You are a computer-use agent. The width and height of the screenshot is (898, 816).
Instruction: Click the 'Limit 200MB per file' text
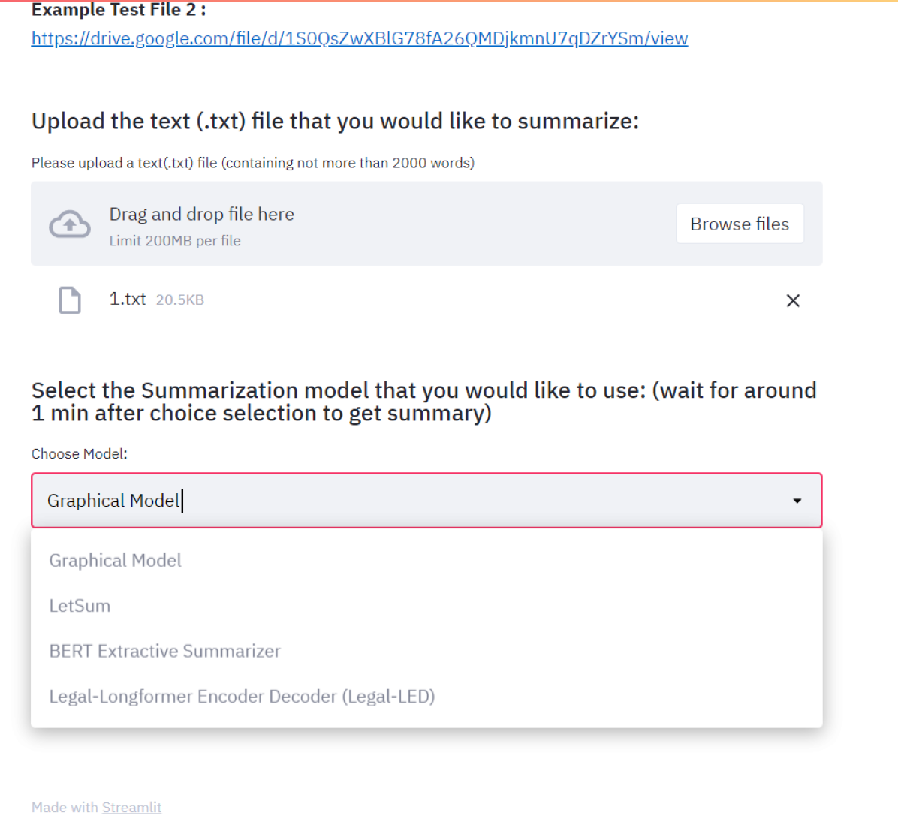point(175,241)
